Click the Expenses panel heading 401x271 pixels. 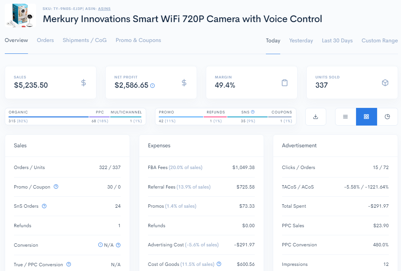tap(159, 145)
